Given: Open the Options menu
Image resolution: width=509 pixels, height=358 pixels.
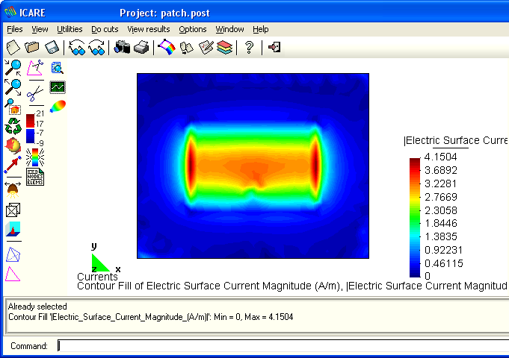Looking at the screenshot, I should [193, 29].
